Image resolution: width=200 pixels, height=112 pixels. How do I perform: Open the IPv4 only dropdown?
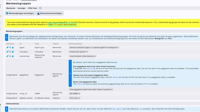pos(74,98)
